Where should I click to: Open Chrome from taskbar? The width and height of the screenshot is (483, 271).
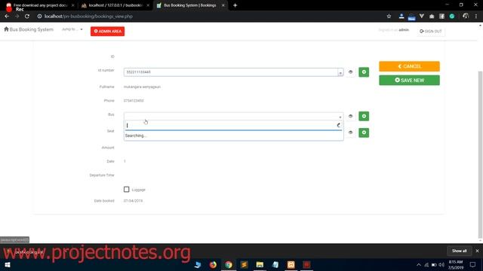(228, 264)
